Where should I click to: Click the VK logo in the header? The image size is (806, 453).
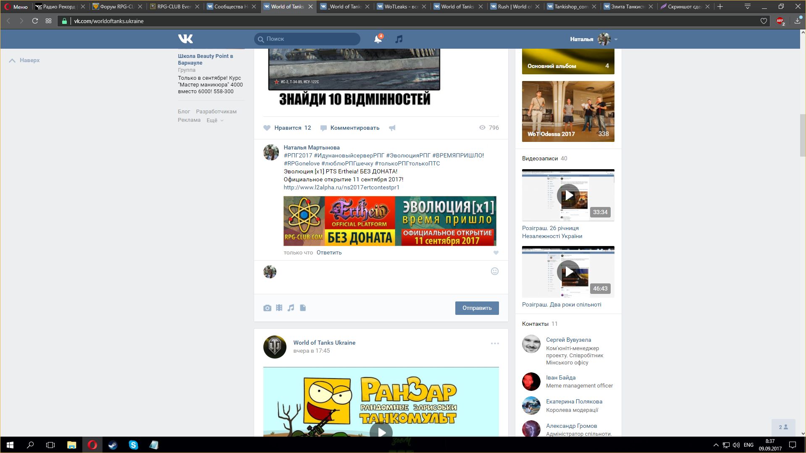coord(185,39)
